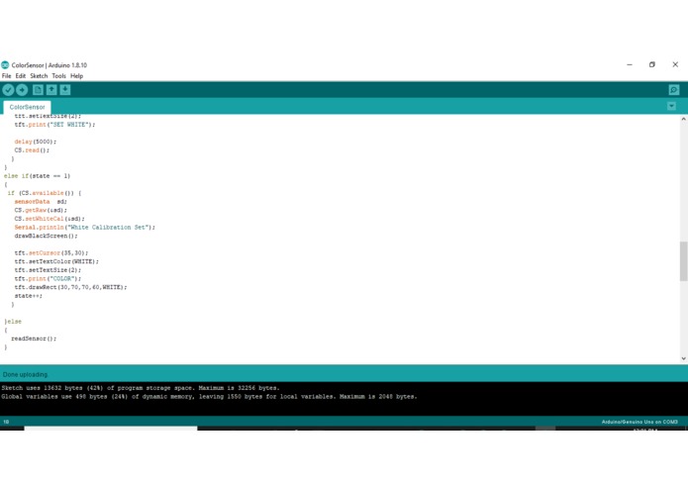Screen dimensions: 688x489
Task: Click the editor scrollbar up arrow
Action: point(684,119)
